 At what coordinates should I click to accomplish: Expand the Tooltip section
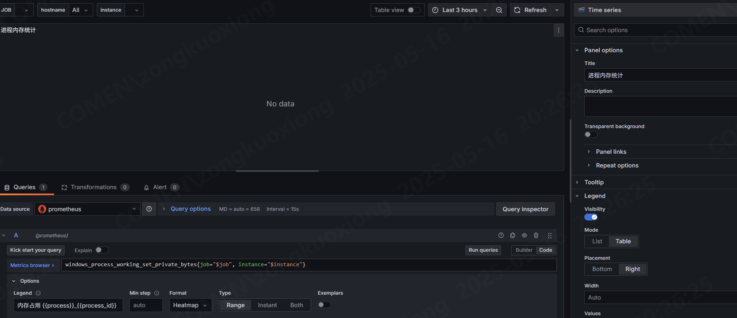(x=594, y=182)
